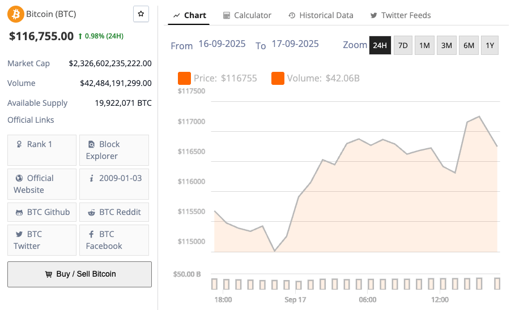Open the Historical Data tab
This screenshot has height=310, width=515.
(x=321, y=15)
